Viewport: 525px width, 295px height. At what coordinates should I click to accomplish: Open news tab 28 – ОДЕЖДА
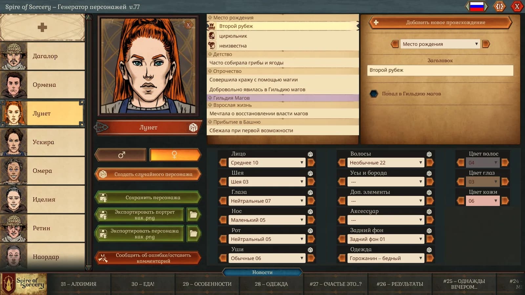(x=271, y=284)
